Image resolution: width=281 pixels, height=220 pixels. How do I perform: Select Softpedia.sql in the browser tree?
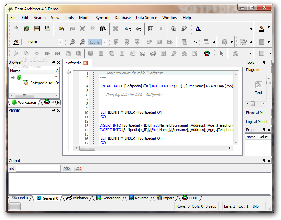[42, 83]
